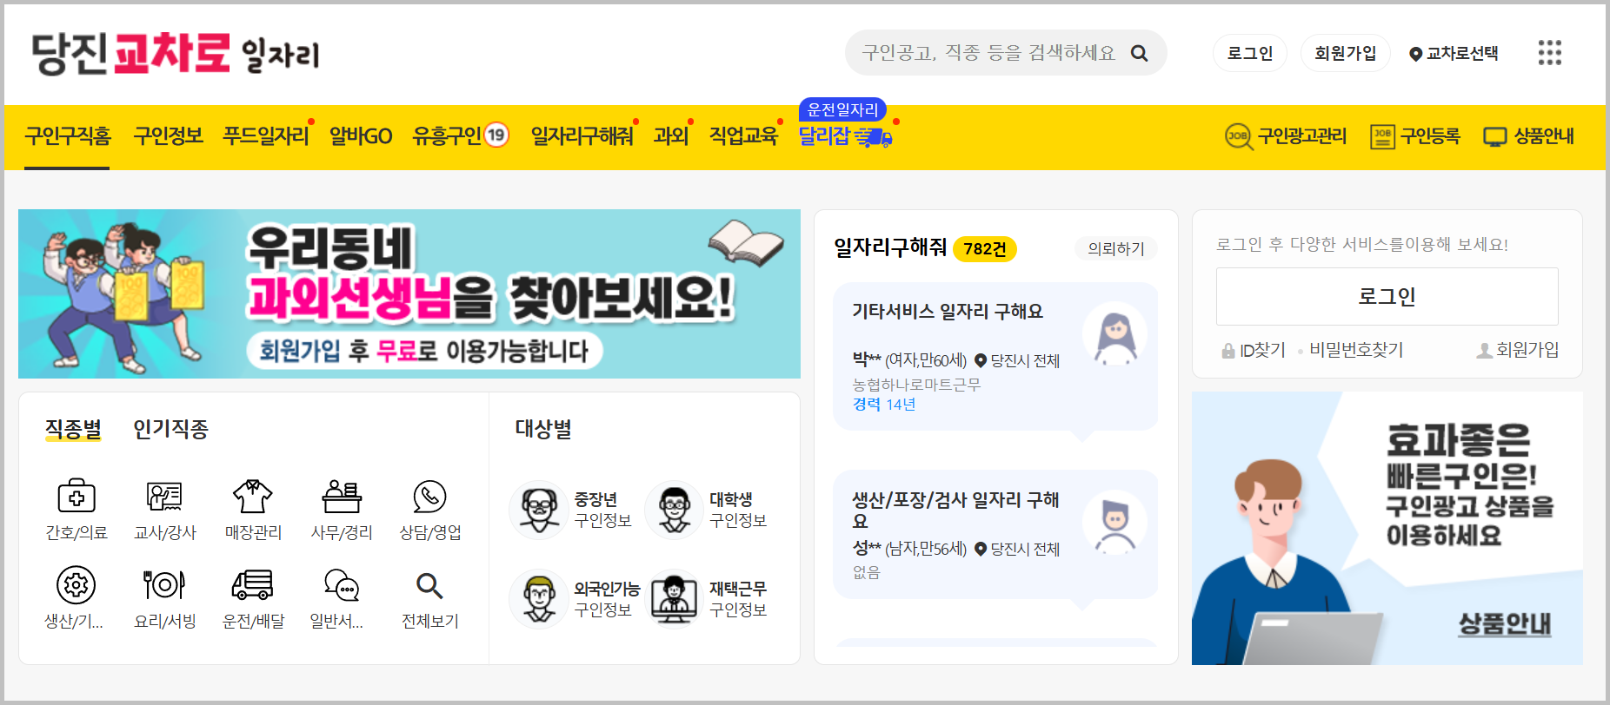1610x705 pixels.
Task: Click the header 회원가입 button
Action: tap(1346, 54)
